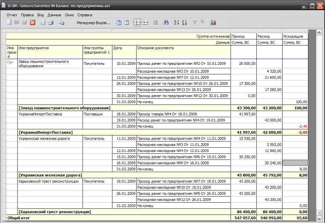Select the 65,60 grand total cell

click(x=295, y=218)
